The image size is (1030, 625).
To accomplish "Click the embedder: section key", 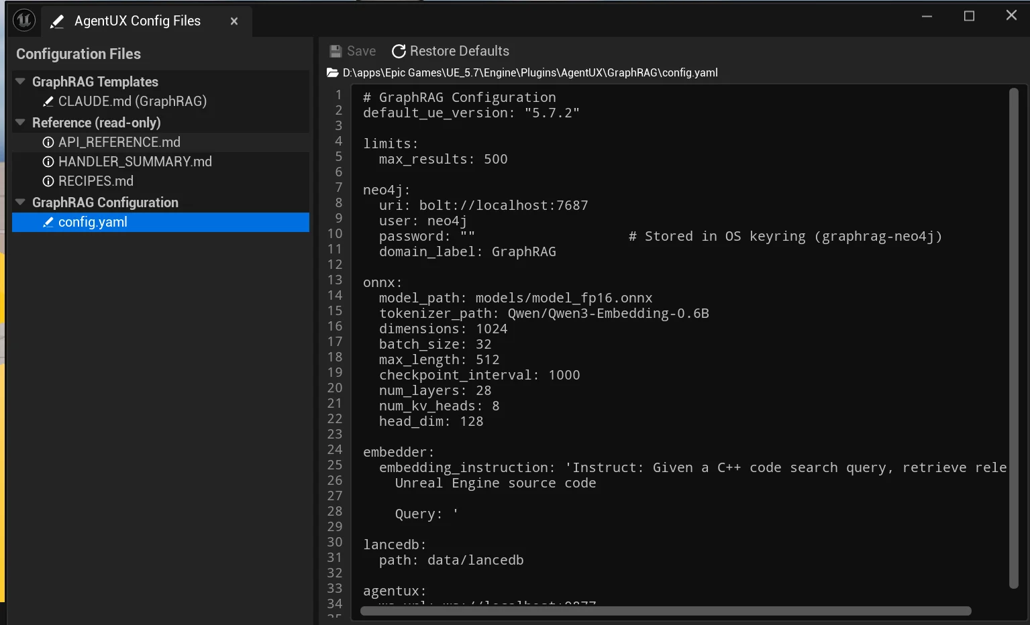I will pyautogui.click(x=399, y=452).
